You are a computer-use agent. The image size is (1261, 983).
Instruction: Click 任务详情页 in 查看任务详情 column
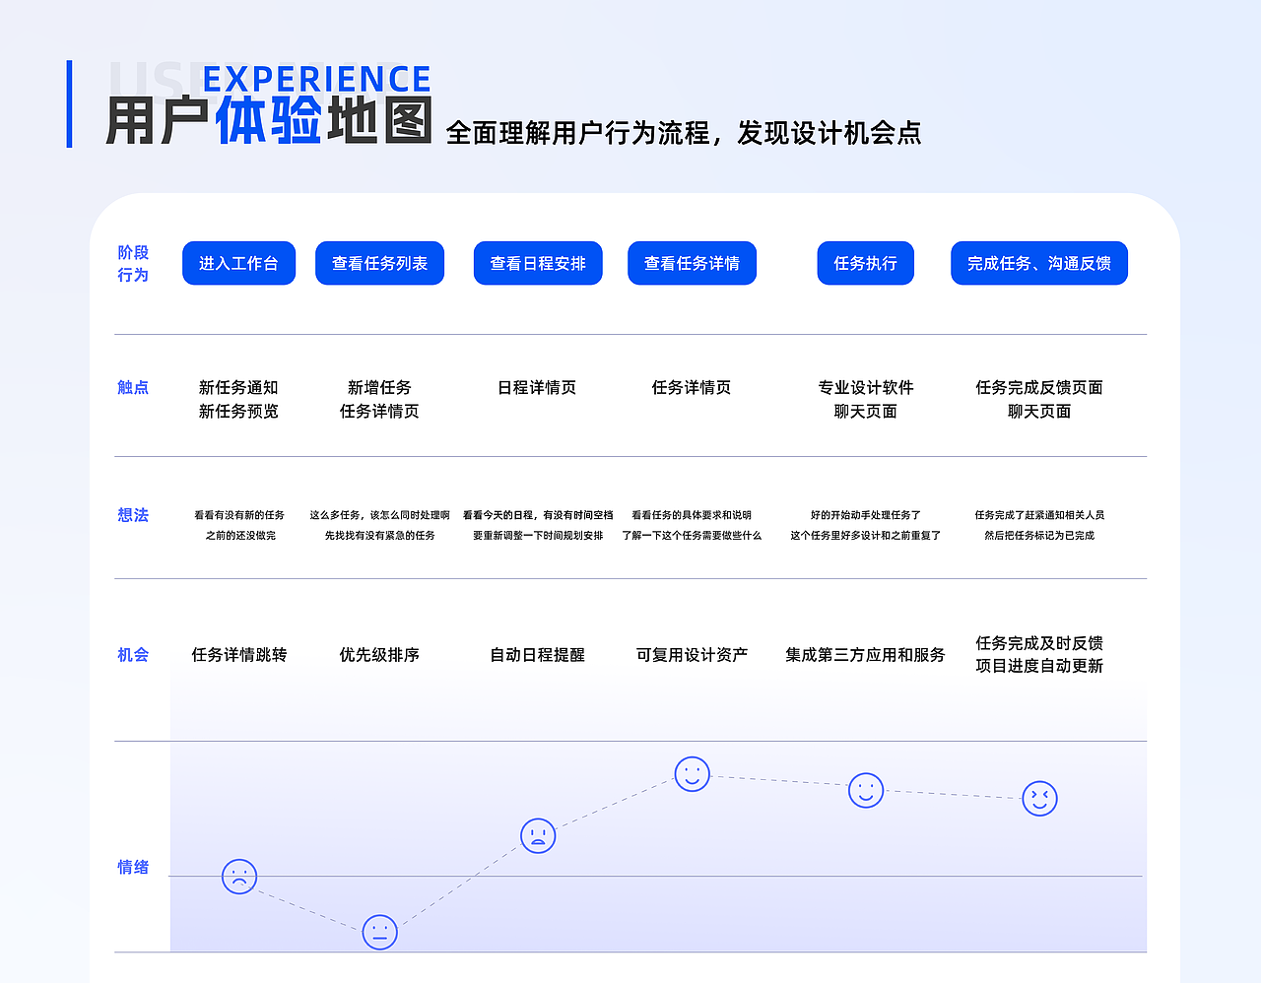pos(692,387)
